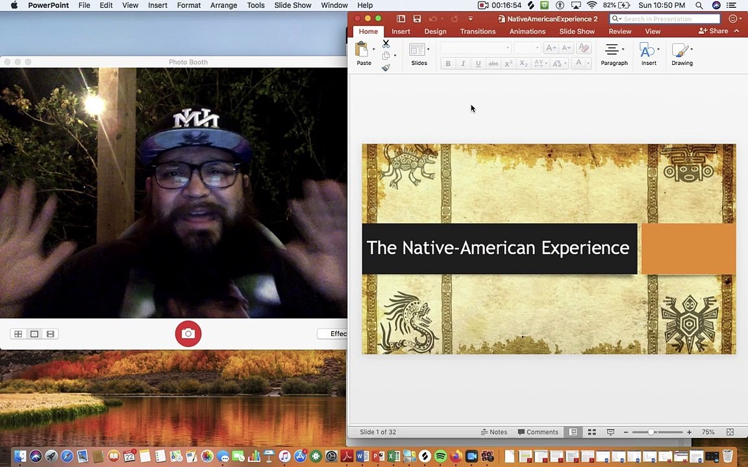Click The Native-American Experience title text
Image resolution: width=748 pixels, height=467 pixels.
click(497, 248)
